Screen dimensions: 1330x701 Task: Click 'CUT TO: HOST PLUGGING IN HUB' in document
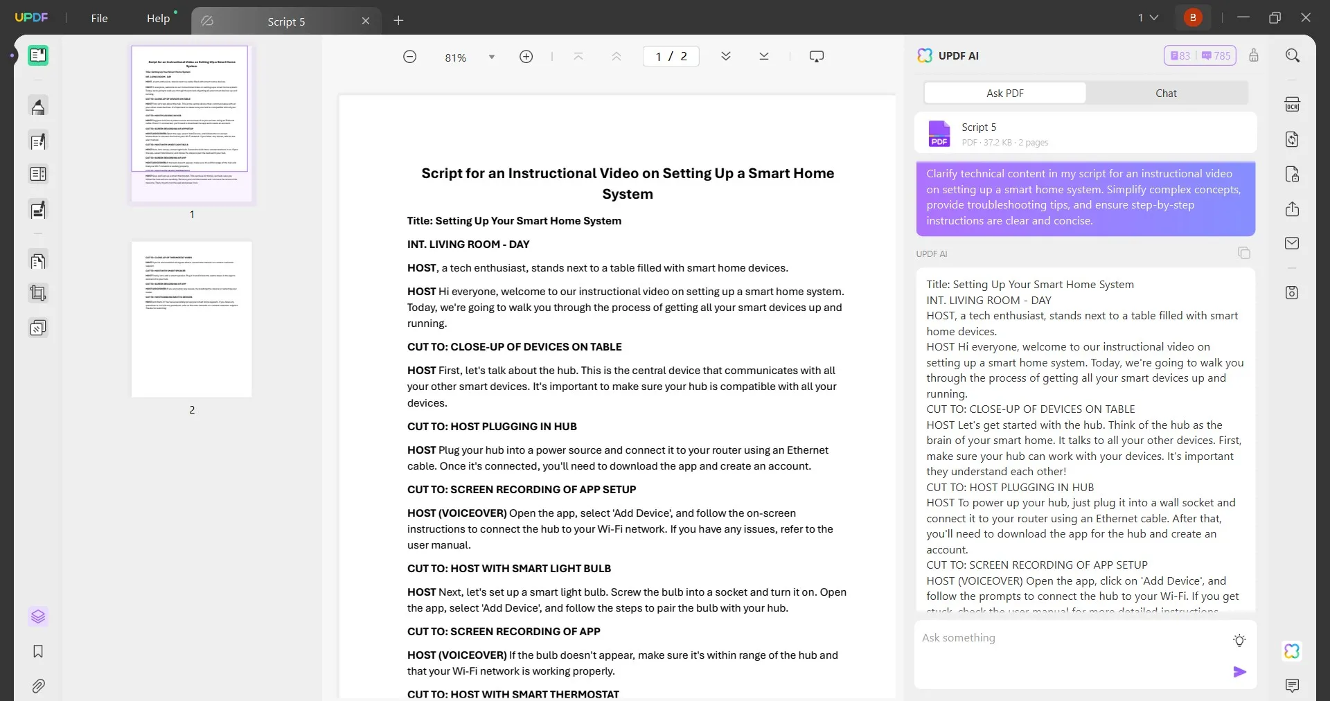point(492,427)
